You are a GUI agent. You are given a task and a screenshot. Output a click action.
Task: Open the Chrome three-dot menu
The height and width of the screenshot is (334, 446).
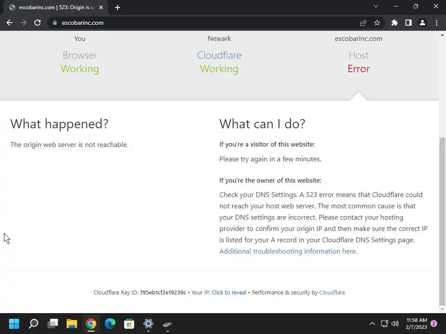pyautogui.click(x=436, y=23)
